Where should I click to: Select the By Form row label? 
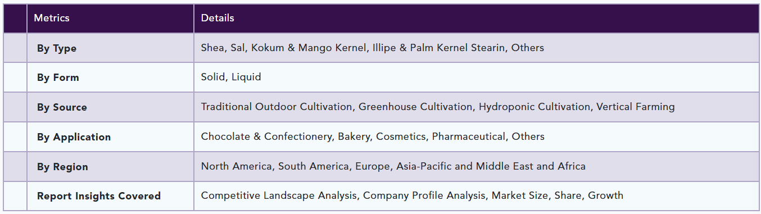(x=58, y=78)
